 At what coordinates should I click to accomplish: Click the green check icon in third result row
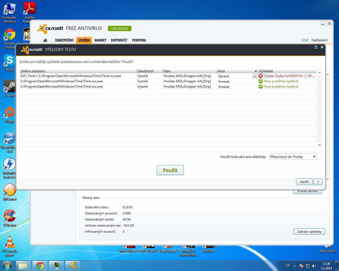[x=261, y=87]
